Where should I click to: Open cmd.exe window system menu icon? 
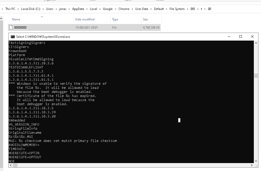13,37
